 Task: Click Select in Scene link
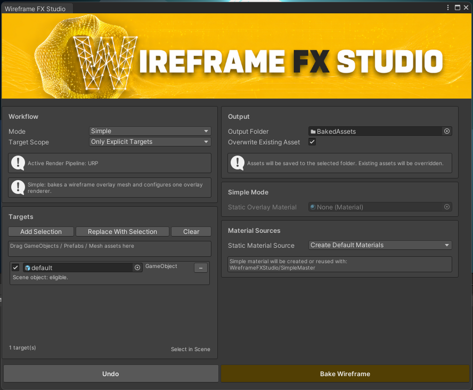click(190, 350)
